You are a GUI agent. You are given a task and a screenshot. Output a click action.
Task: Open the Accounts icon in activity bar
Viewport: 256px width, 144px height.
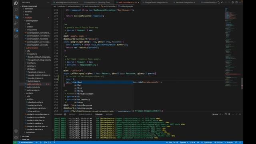click(16, 131)
